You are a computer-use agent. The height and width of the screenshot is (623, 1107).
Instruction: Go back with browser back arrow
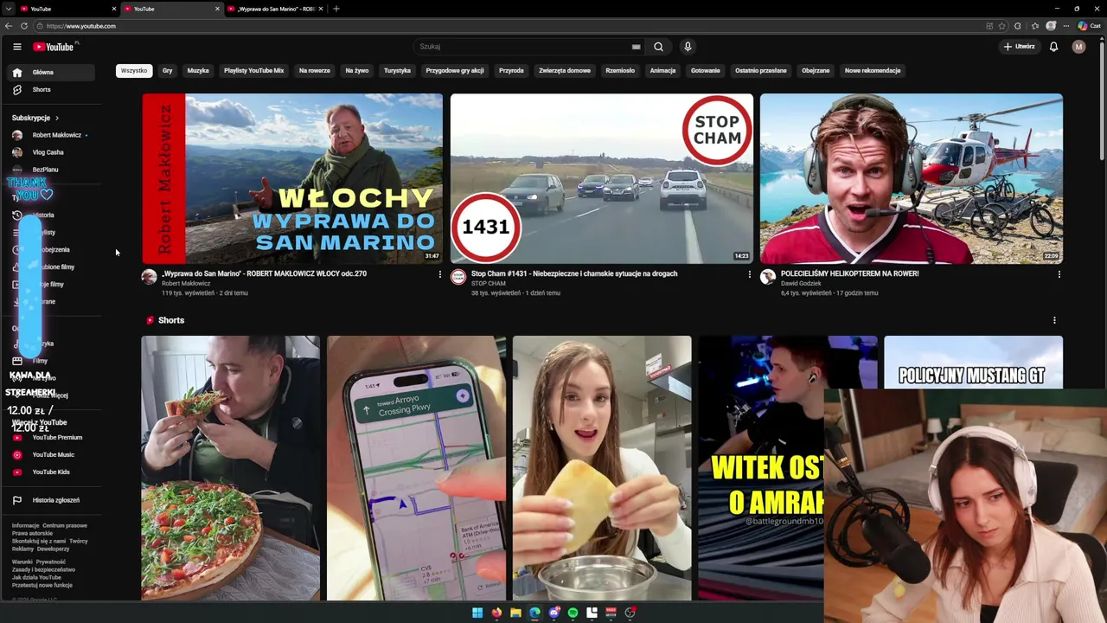pyautogui.click(x=10, y=26)
